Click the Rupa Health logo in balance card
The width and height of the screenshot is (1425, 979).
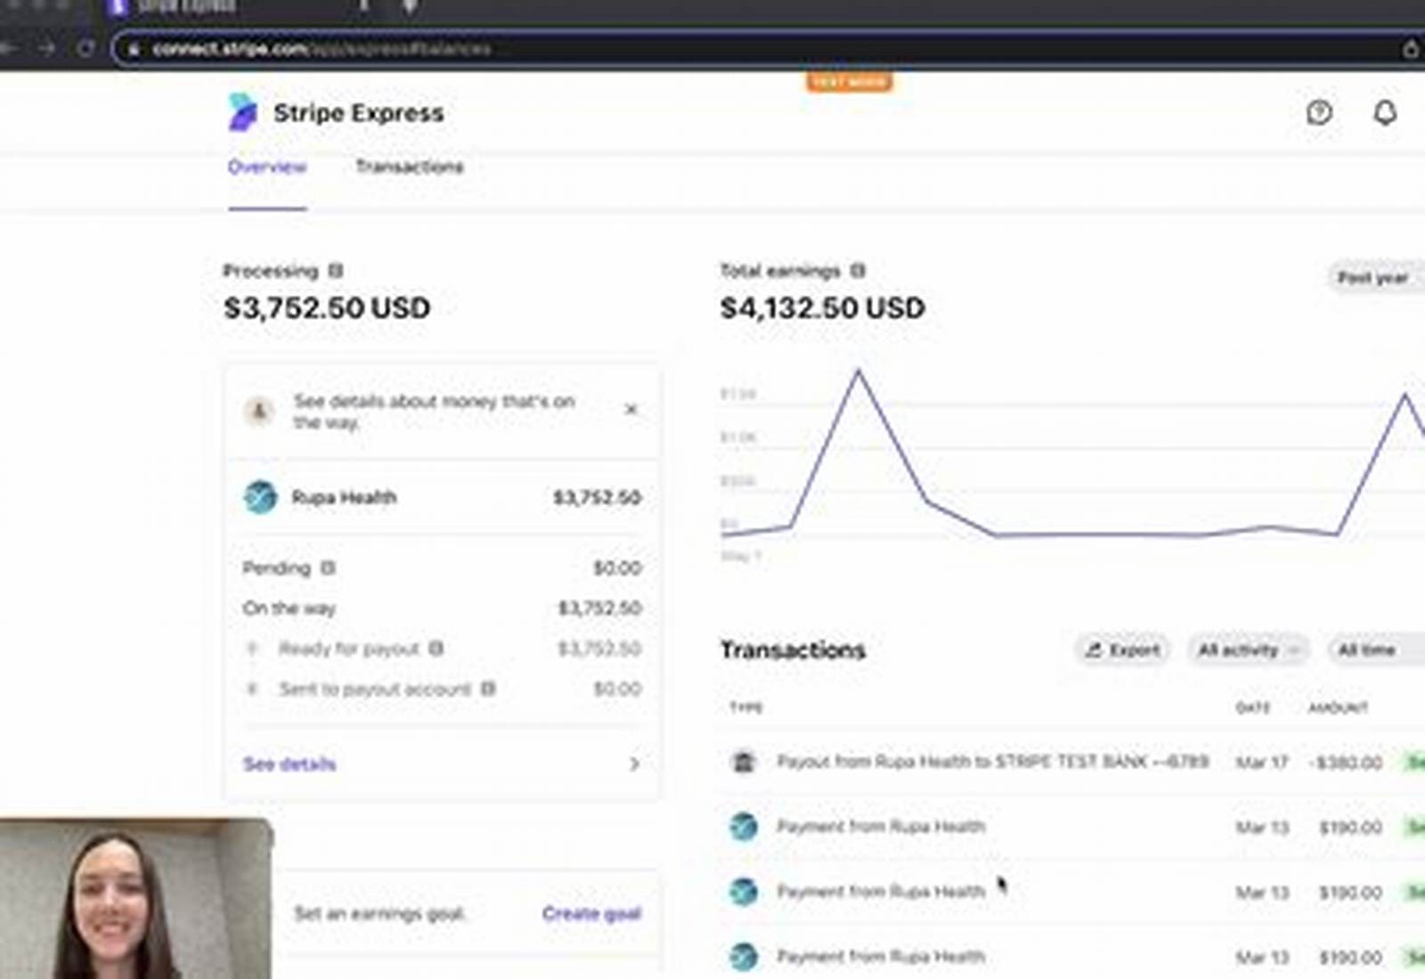[x=260, y=497]
